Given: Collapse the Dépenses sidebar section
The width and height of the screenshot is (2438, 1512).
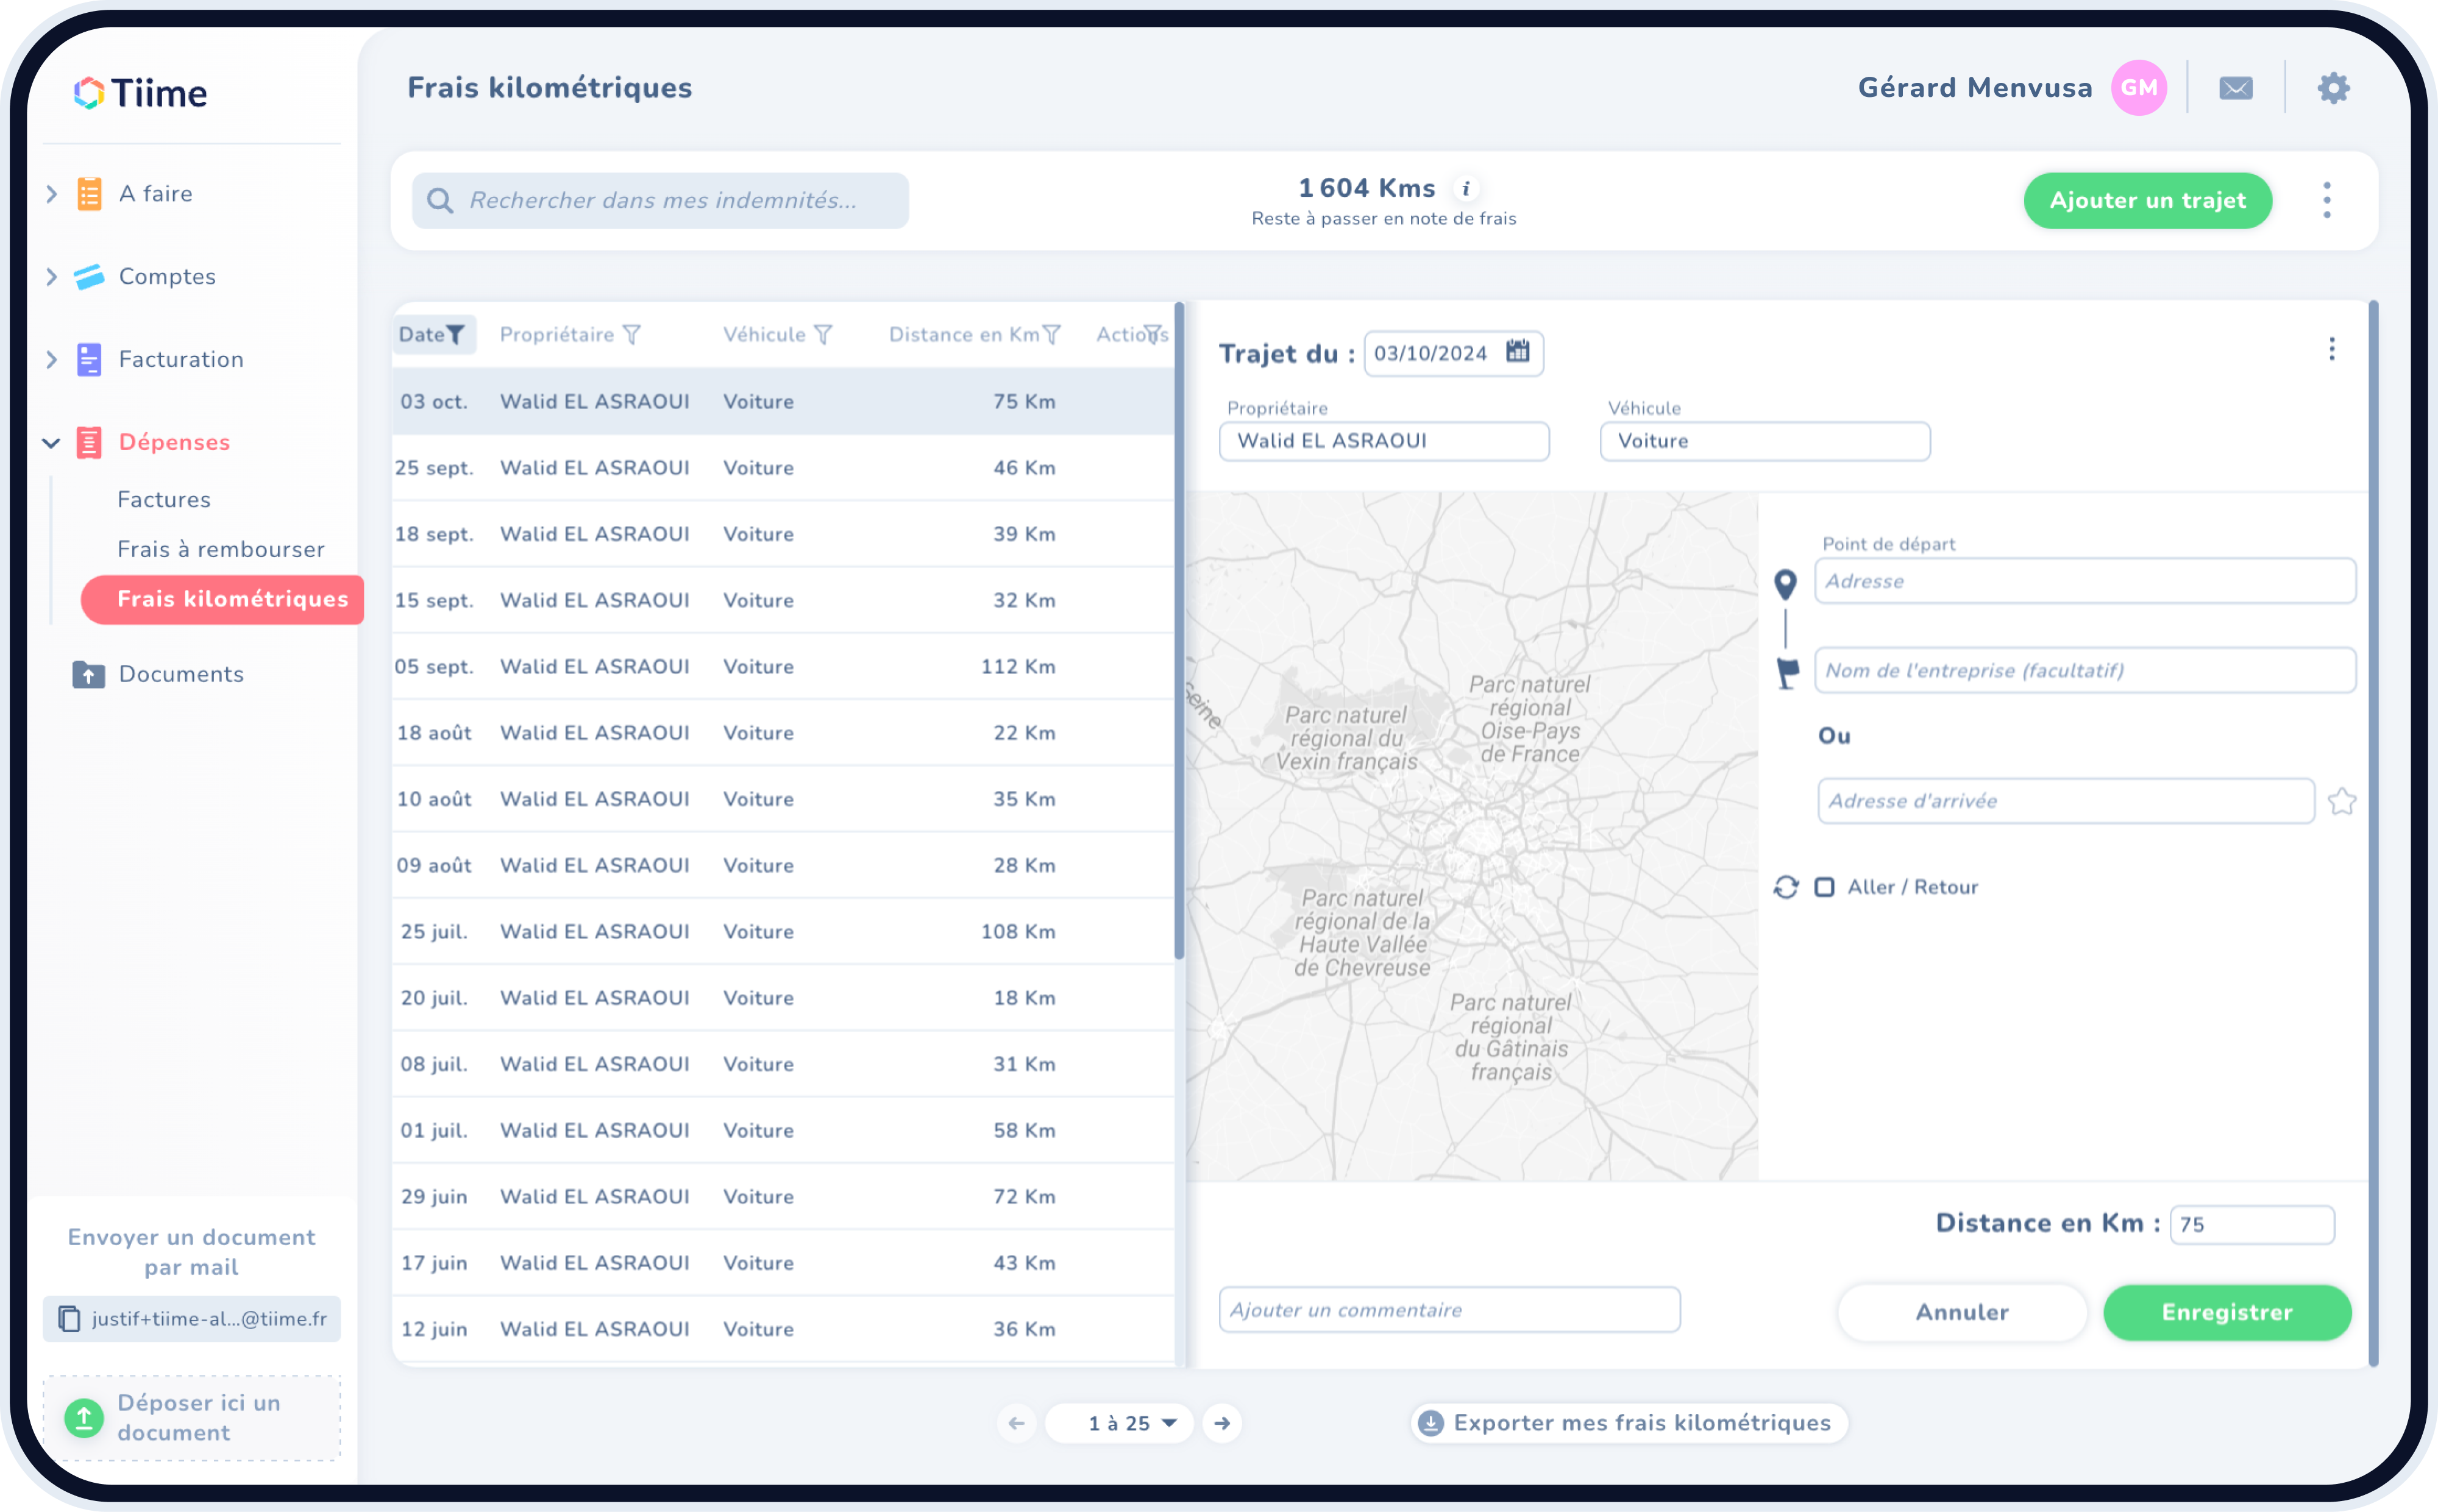Looking at the screenshot, I should pyautogui.click(x=52, y=442).
